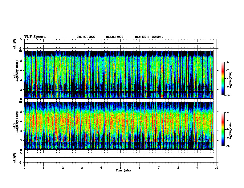244x188 pixels.
Task: Click tick label "5" on Time axis
Action: tap(120, 168)
